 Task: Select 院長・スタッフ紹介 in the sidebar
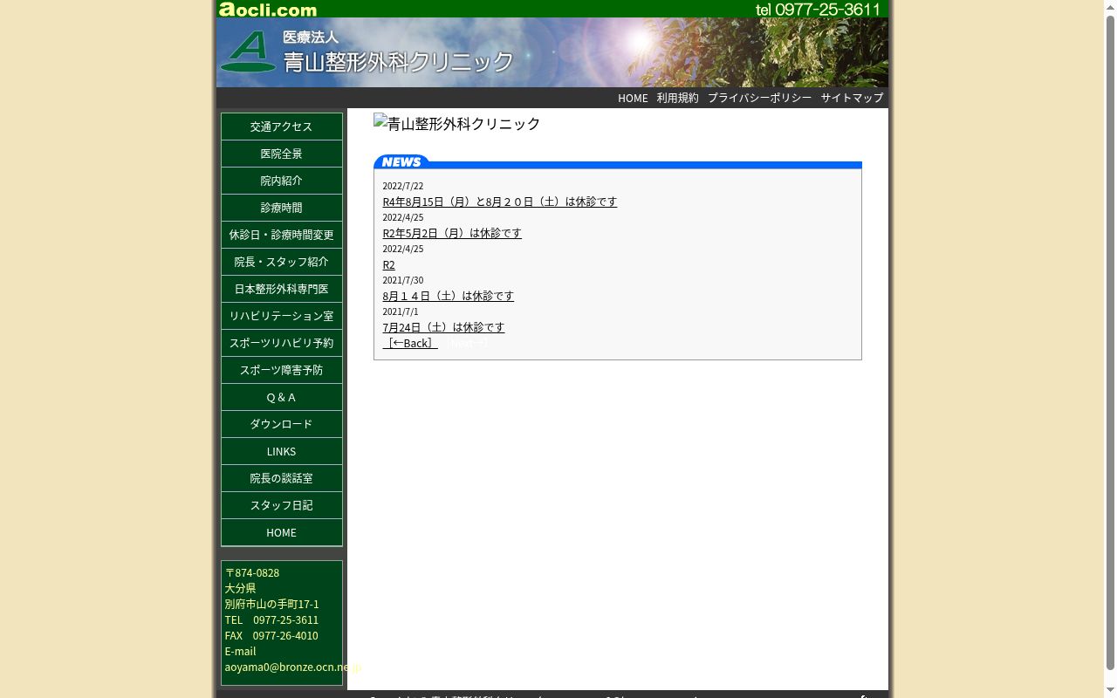pos(281,262)
